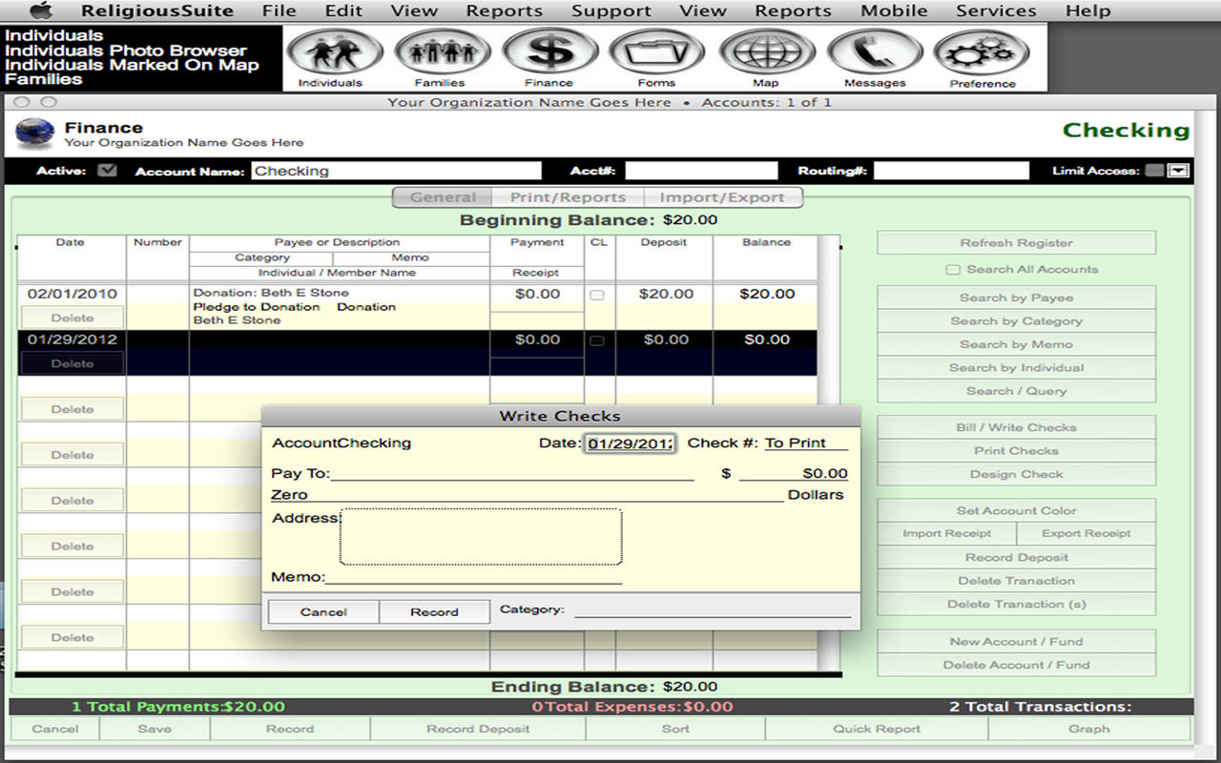Click the Import Receipt button
The height and width of the screenshot is (763, 1221).
click(x=946, y=533)
